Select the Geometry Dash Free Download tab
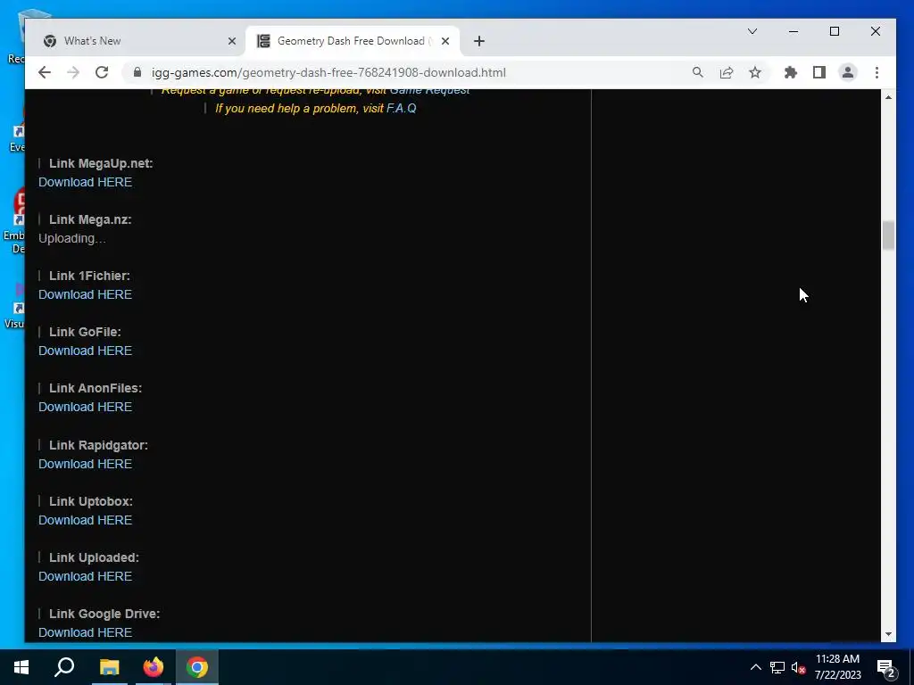This screenshot has height=685, width=914. tap(353, 41)
